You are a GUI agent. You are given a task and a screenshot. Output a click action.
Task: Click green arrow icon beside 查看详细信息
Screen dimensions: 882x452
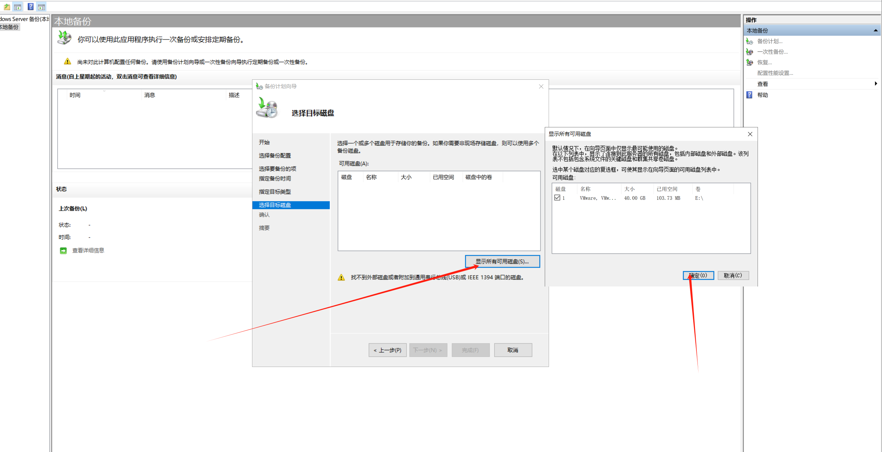[63, 251]
